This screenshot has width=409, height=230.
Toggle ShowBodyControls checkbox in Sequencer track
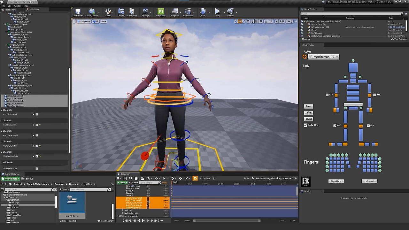coord(148,208)
